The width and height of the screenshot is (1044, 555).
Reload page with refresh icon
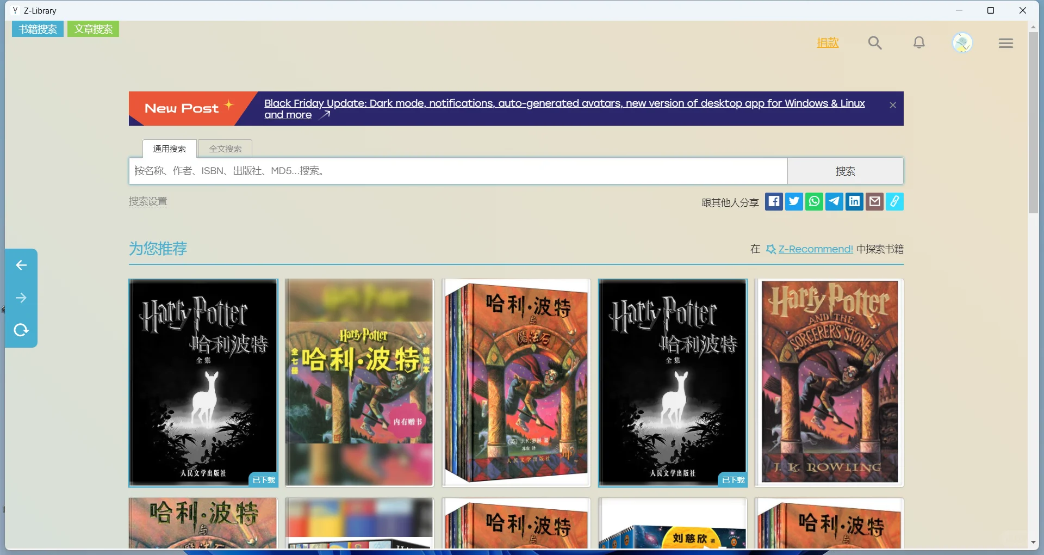point(21,330)
